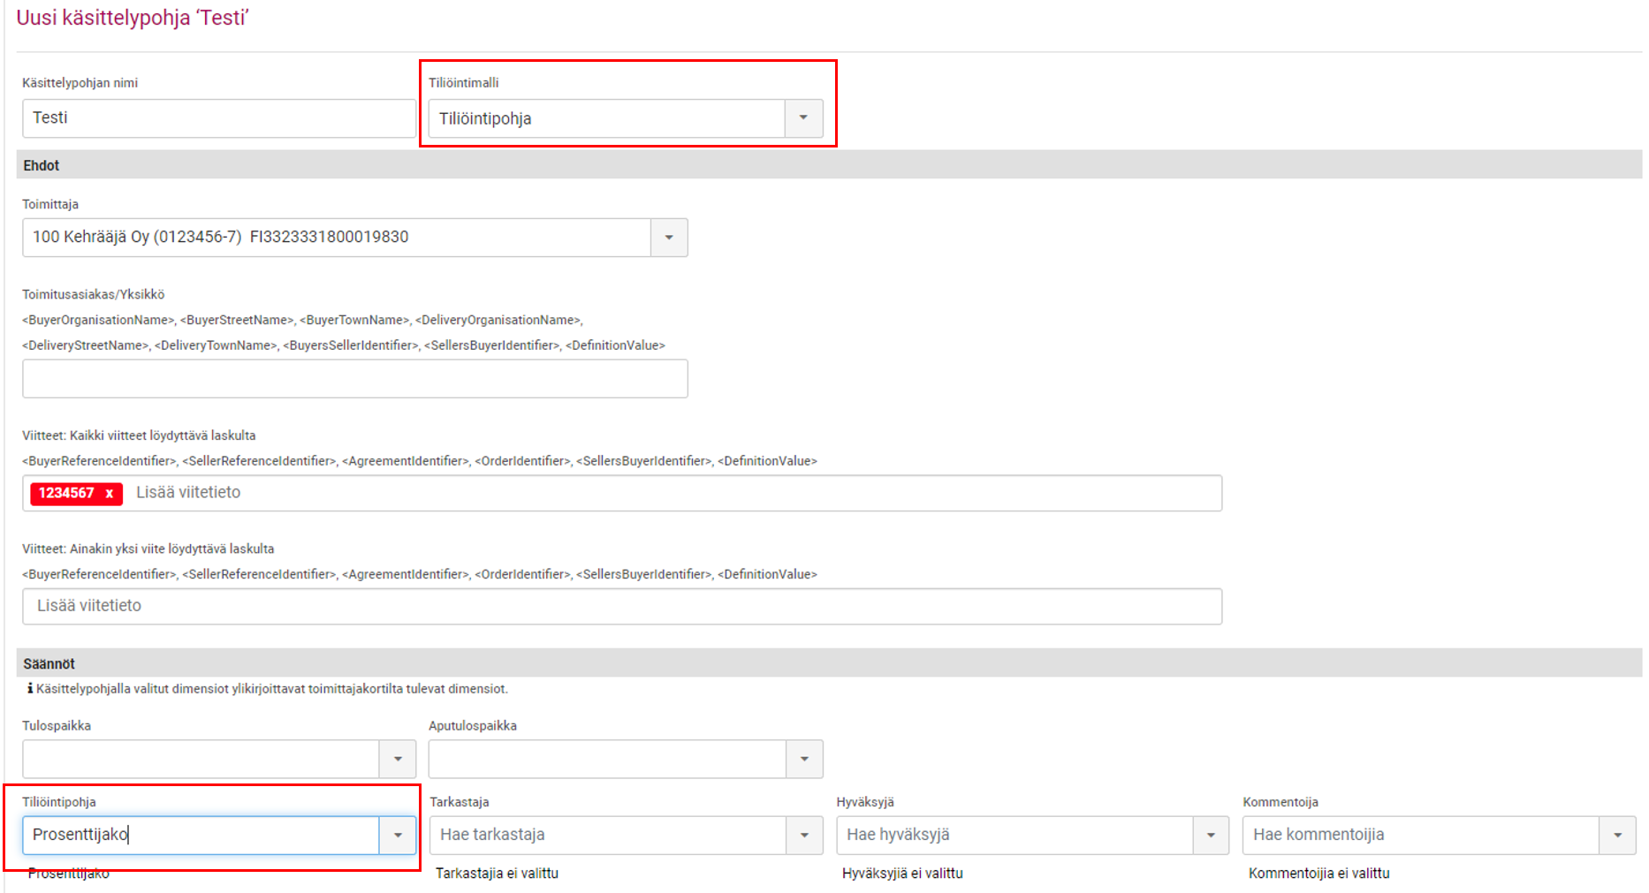Open the Tiliöintipohja rule dropdown arrow
Viewport: 1649px width, 893px height.
point(398,835)
